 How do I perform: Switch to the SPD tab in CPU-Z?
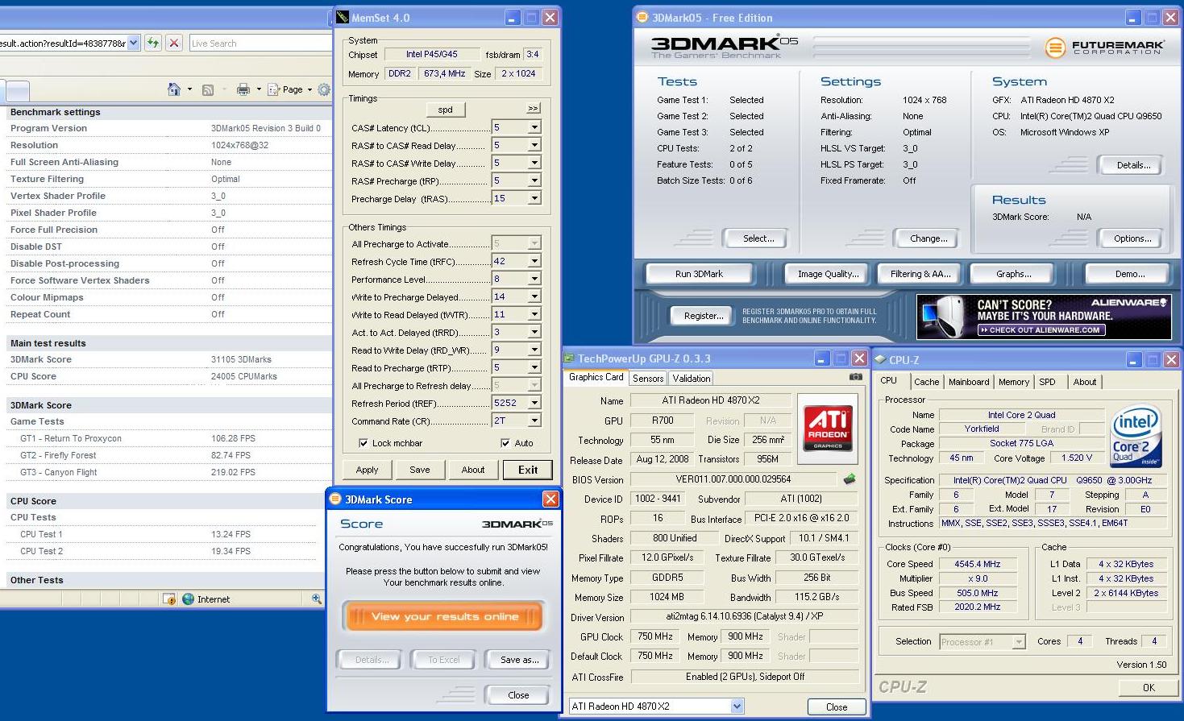(1047, 382)
